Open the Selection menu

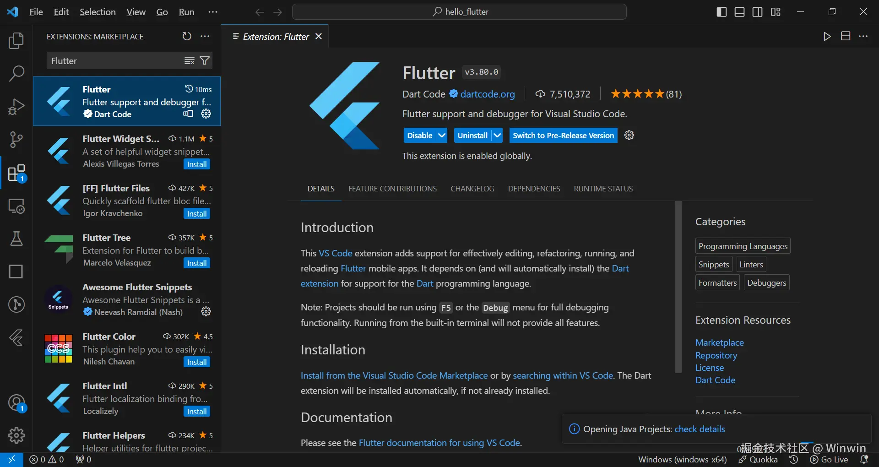point(98,12)
